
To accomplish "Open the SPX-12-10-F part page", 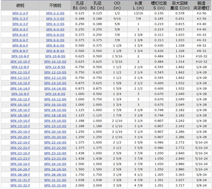I will [x=20, y=72].
